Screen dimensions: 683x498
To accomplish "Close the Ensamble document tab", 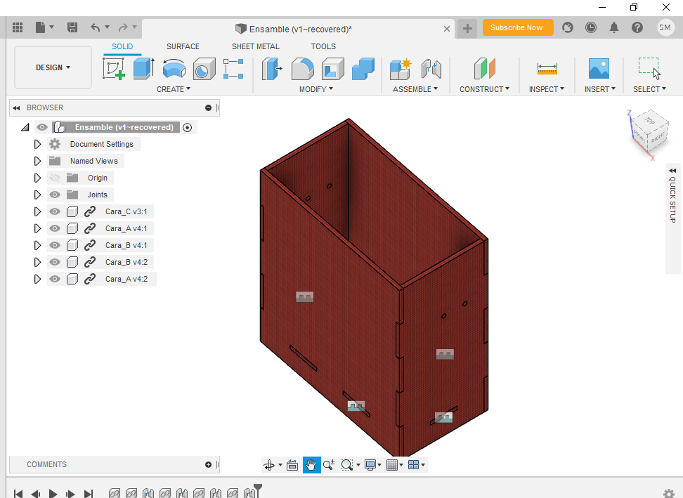I will point(447,29).
